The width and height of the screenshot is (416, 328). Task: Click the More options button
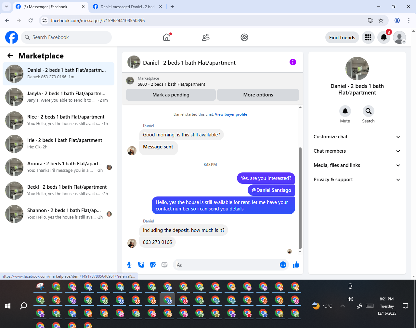tap(258, 95)
